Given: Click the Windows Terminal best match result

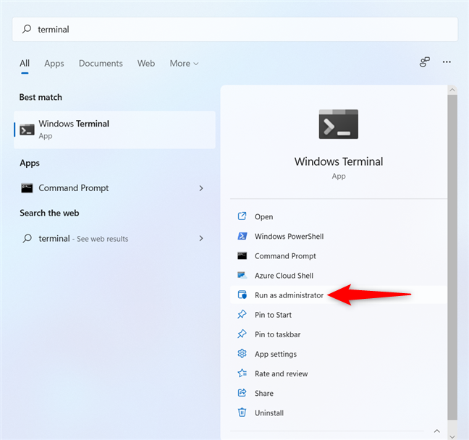Looking at the screenshot, I should tap(114, 130).
